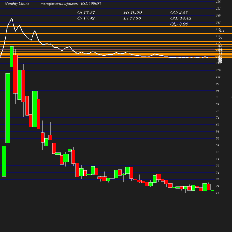Image resolution: width=232 pixels, height=232 pixels.
Task: Click the 'BSE 590057' symbol label
Action: pyautogui.click(x=91, y=3)
